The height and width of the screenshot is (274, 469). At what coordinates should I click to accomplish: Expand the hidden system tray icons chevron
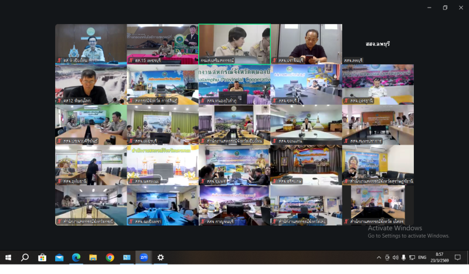click(x=379, y=257)
